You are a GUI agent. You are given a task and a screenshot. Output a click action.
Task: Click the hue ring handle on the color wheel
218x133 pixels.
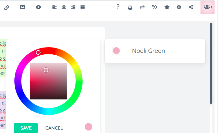[38, 53]
